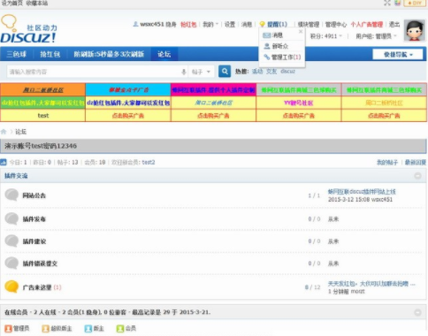Open 最新回复 link

pyautogui.click(x=416, y=162)
